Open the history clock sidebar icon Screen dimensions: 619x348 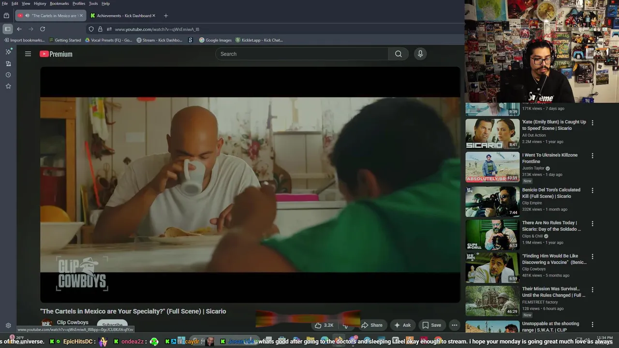8,75
